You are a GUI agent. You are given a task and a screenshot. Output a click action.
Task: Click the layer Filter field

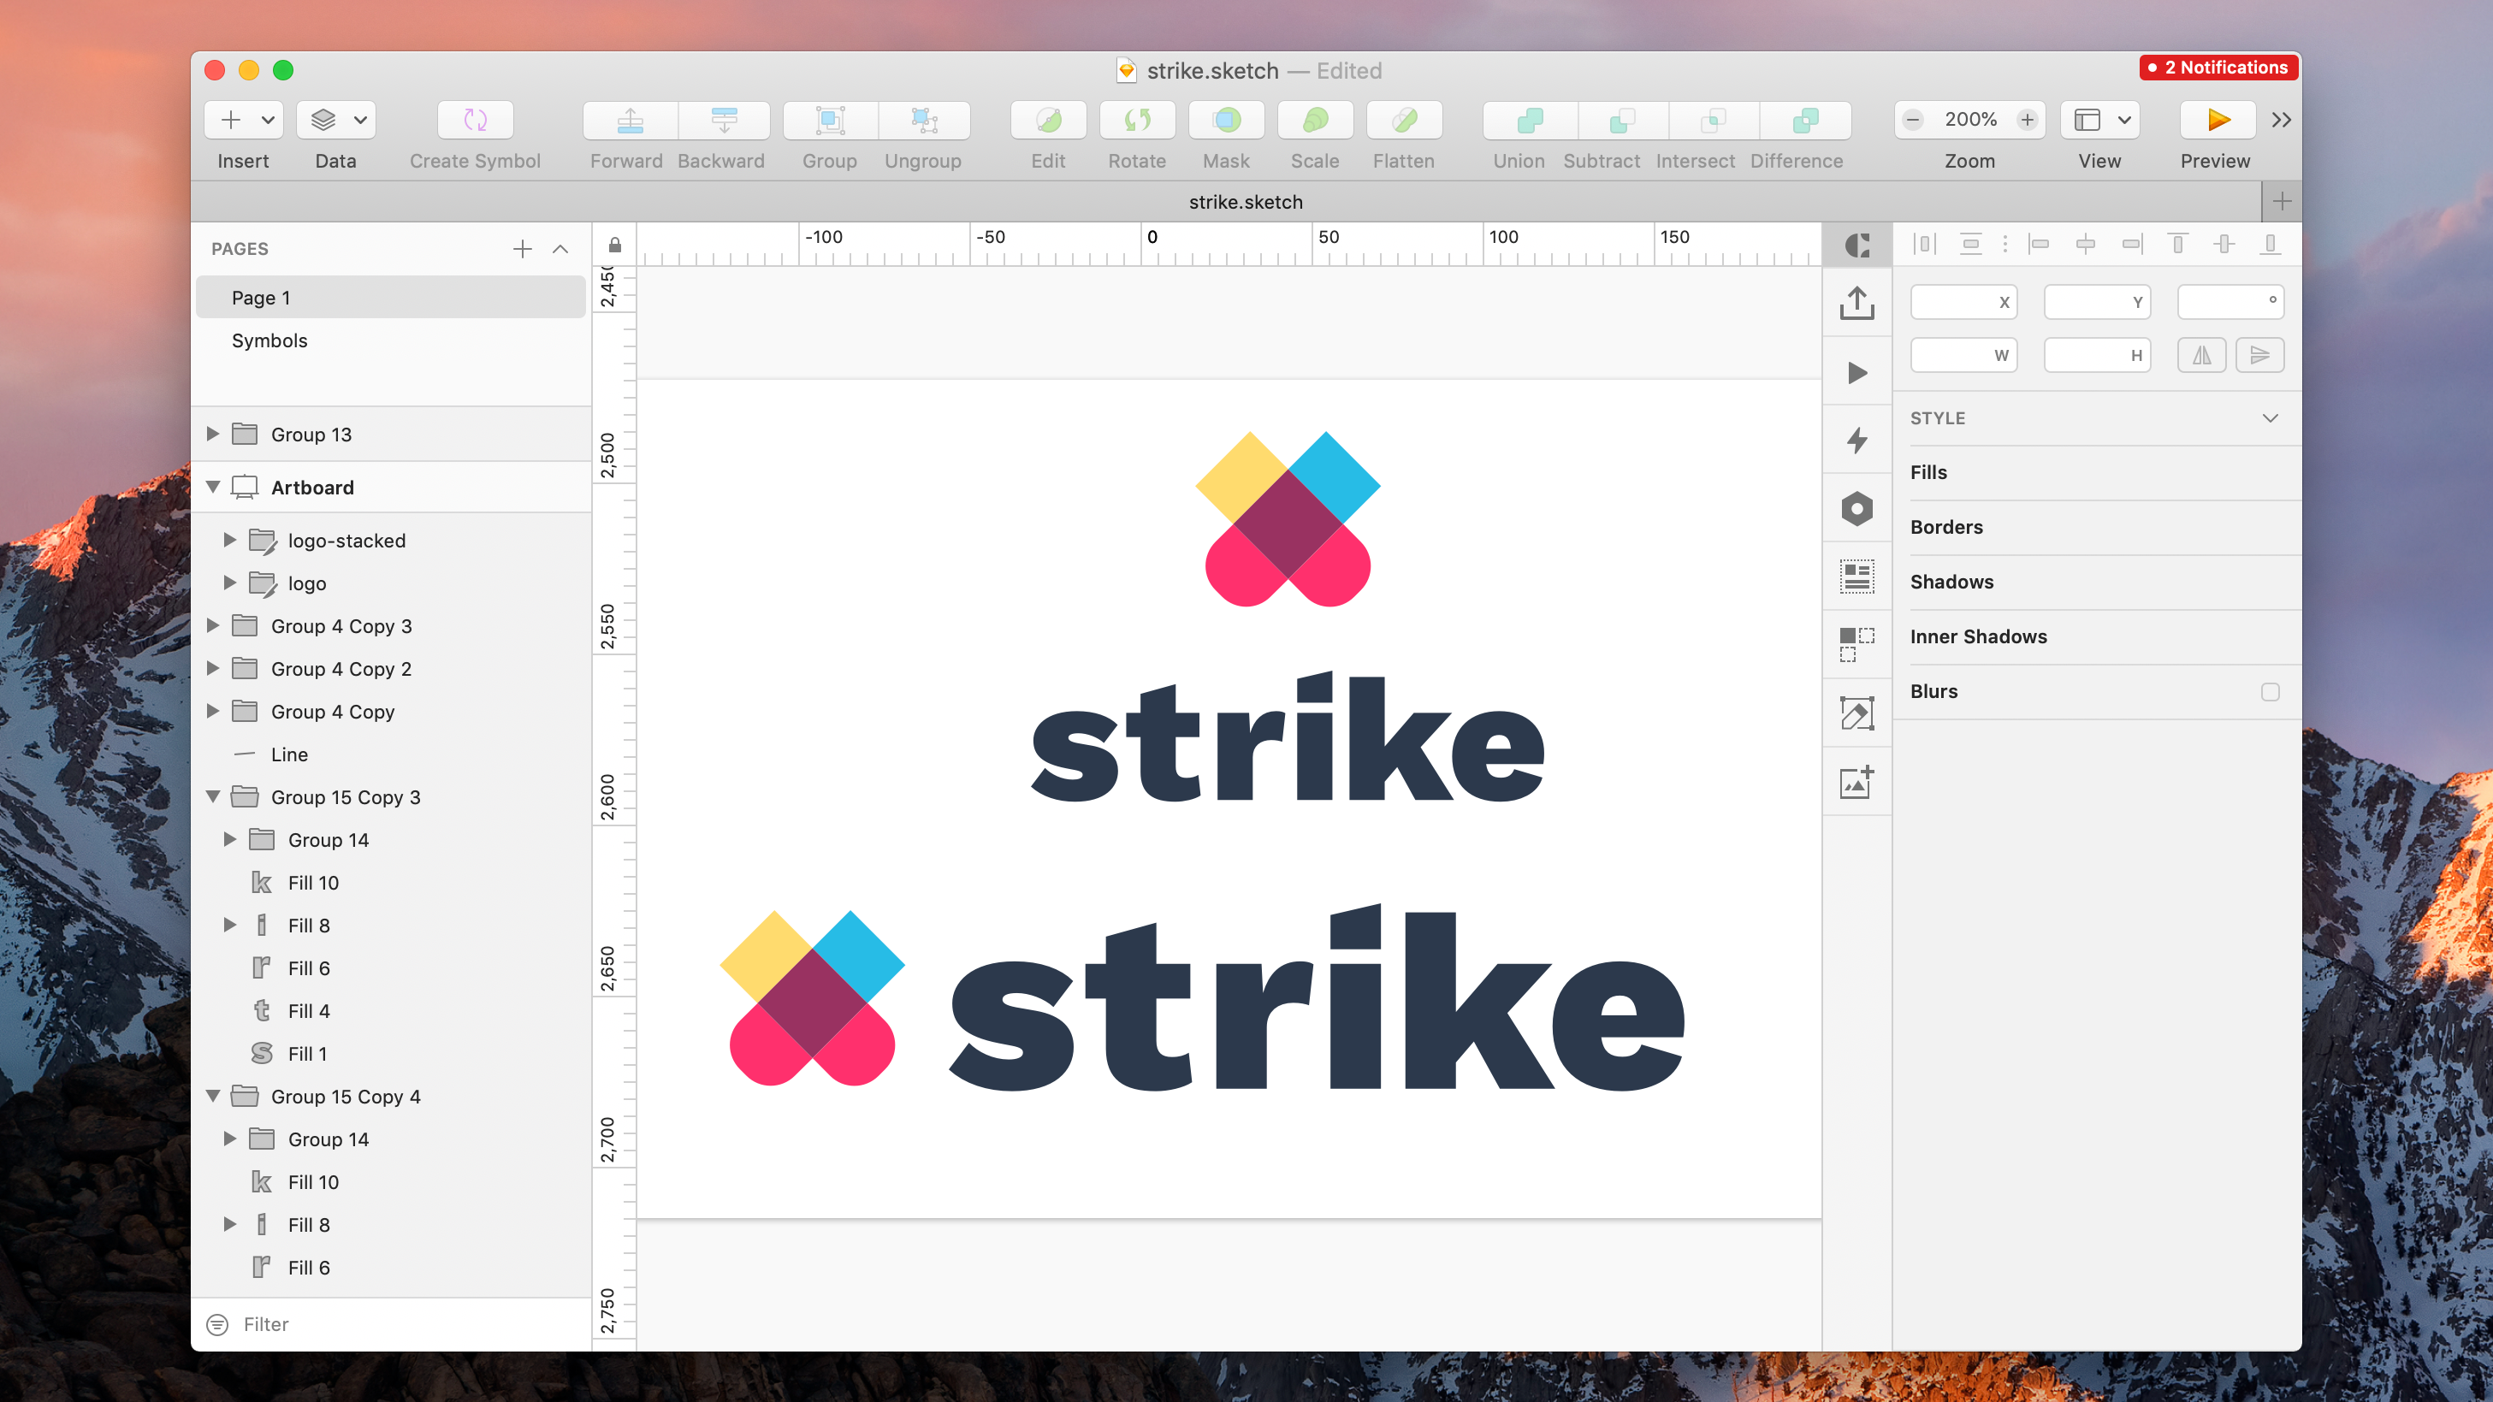click(391, 1323)
